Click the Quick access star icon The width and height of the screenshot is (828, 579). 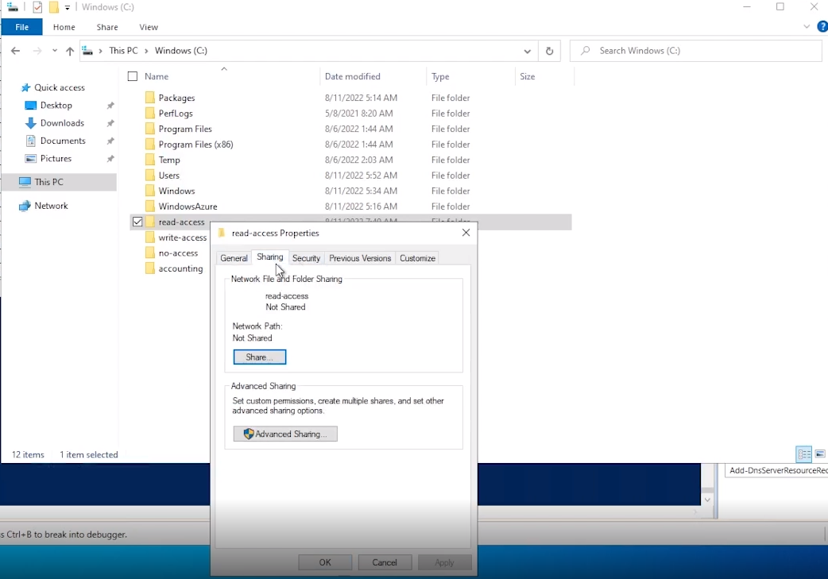pyautogui.click(x=25, y=87)
